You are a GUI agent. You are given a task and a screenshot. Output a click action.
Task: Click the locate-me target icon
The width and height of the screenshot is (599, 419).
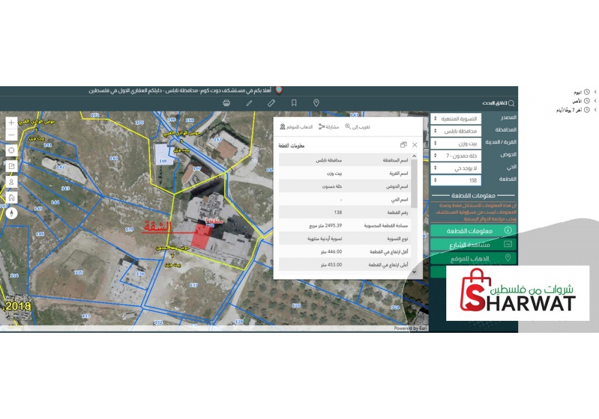coord(11,150)
